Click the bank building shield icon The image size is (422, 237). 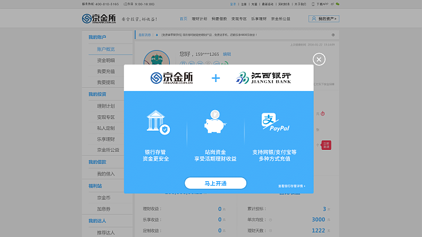pyautogui.click(x=158, y=122)
